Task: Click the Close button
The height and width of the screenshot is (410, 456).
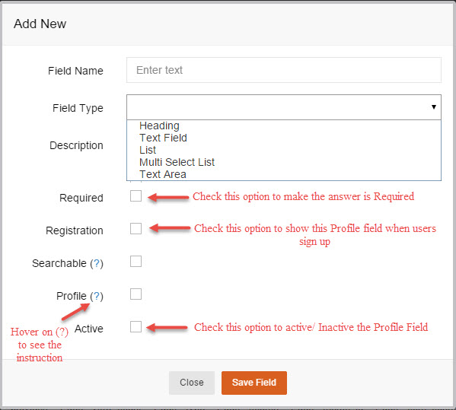Action: click(x=192, y=383)
